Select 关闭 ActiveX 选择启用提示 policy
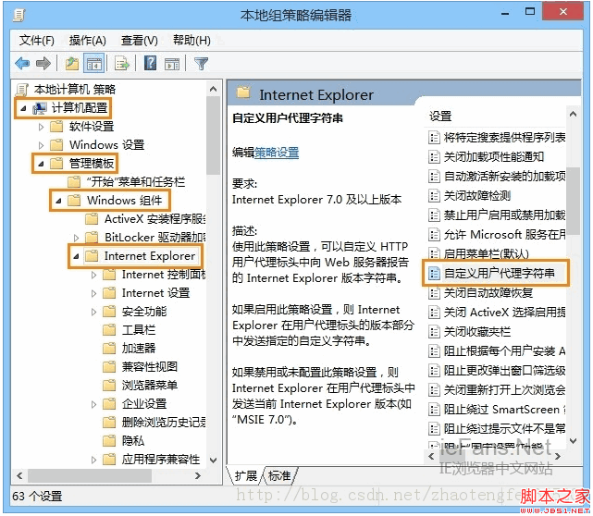The image size is (593, 516). point(498,313)
